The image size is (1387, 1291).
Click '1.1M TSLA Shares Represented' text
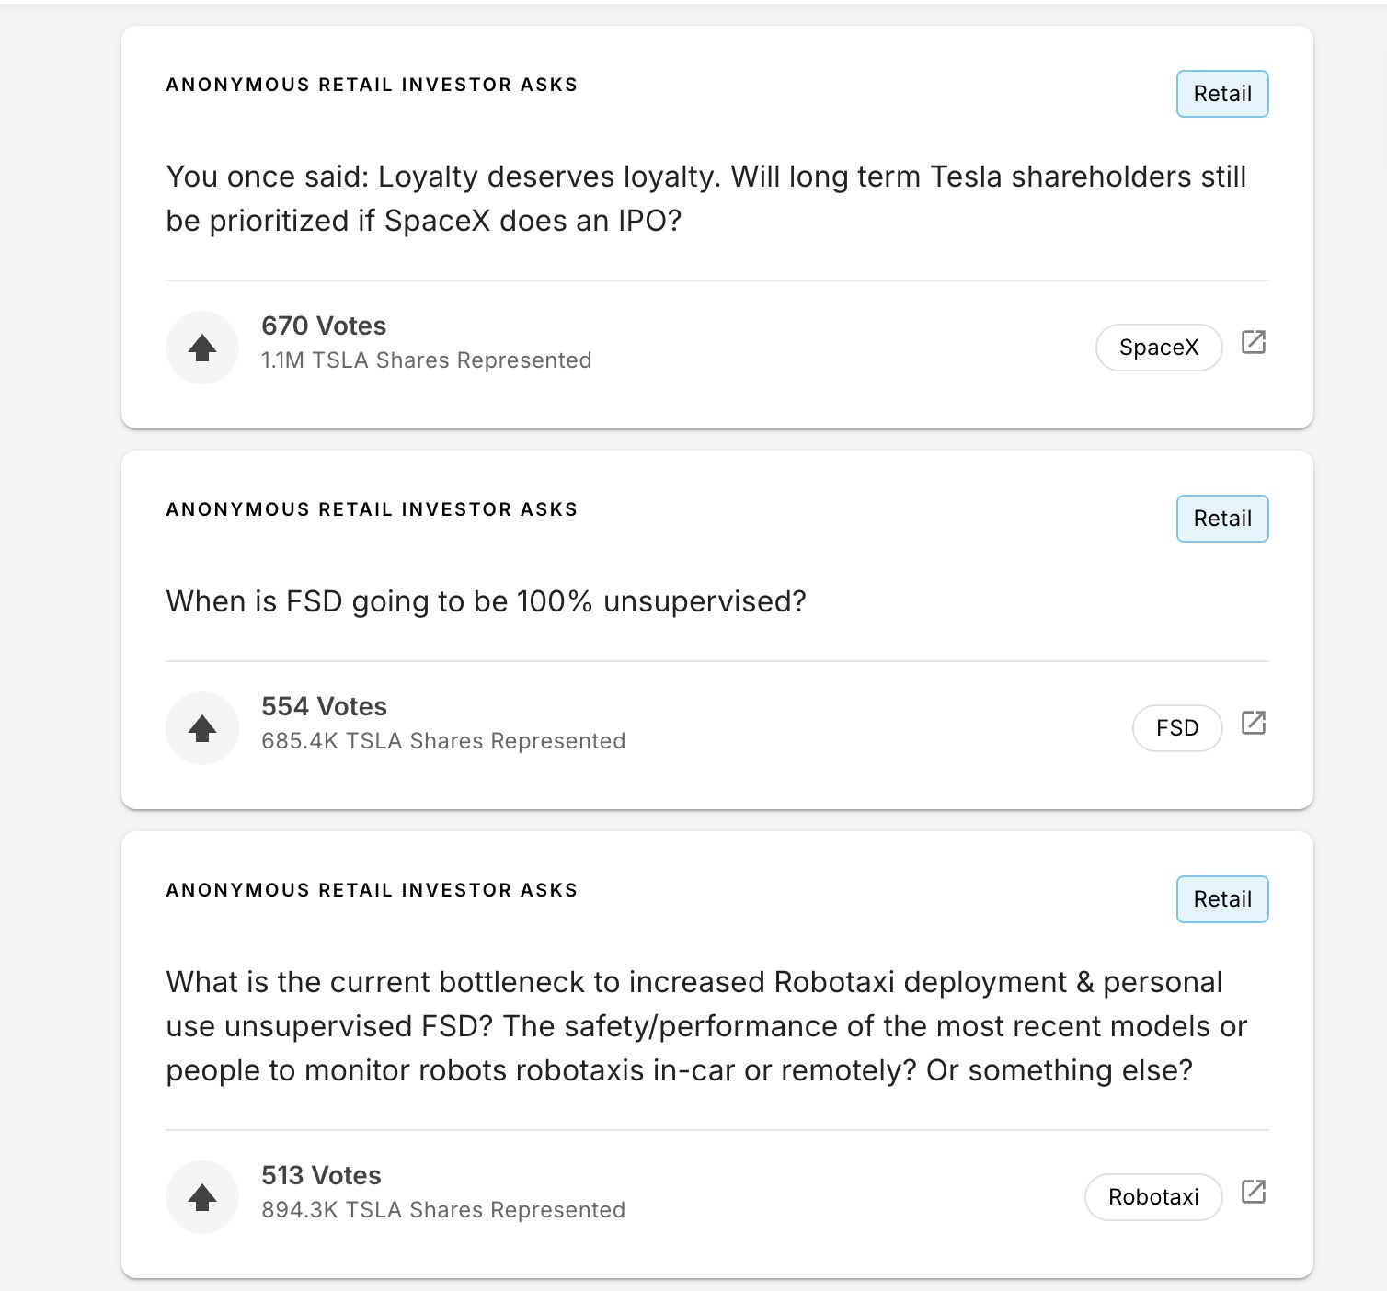426,360
